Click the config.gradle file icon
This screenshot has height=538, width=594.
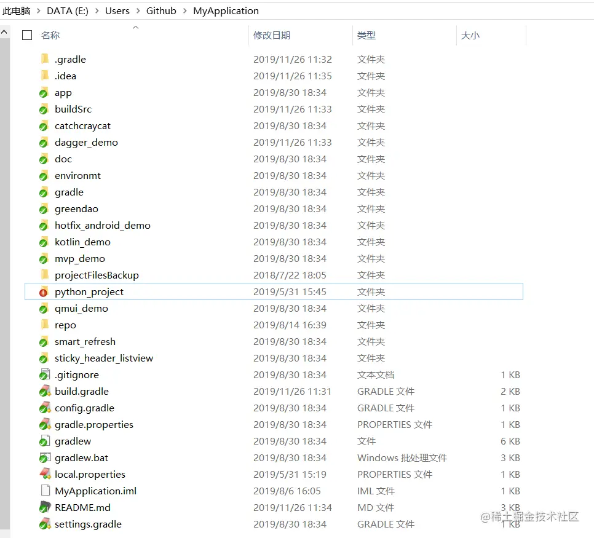(45, 408)
